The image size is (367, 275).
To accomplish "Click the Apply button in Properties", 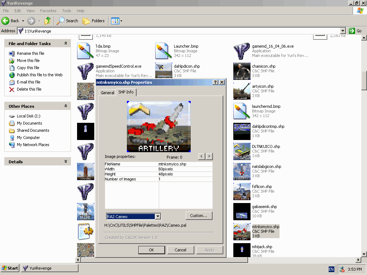I will [x=209, y=250].
